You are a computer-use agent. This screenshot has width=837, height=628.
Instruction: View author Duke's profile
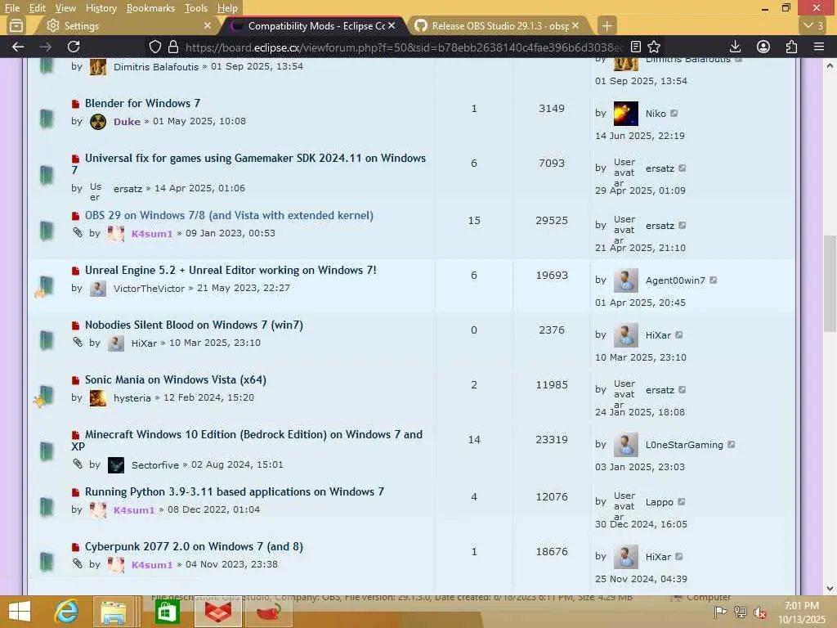127,121
